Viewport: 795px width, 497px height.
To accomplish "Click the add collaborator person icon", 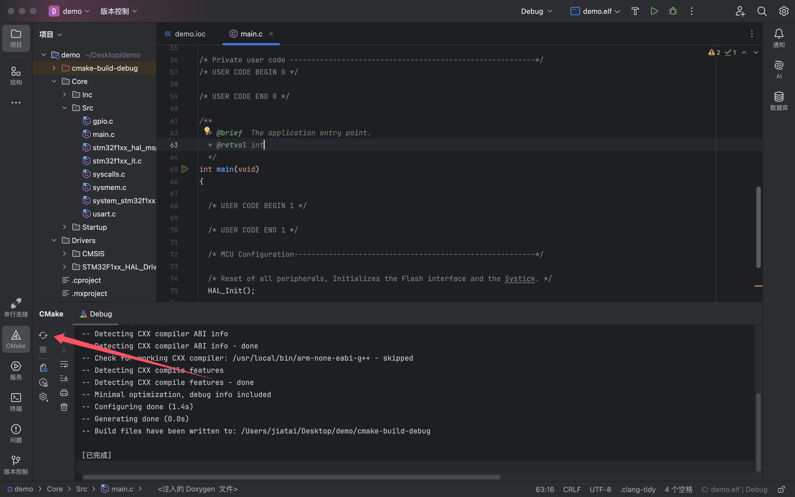I will click(740, 11).
